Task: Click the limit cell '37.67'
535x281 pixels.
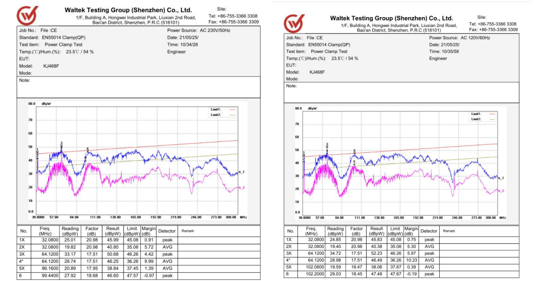Action: coord(395,267)
